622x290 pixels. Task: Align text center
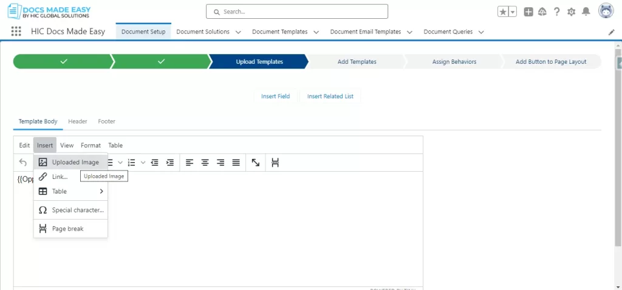coord(205,163)
